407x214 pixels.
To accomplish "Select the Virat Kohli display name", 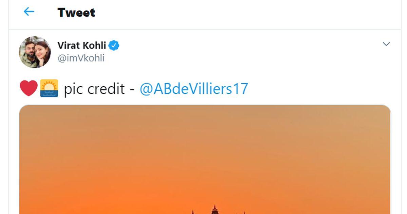I will pos(82,45).
